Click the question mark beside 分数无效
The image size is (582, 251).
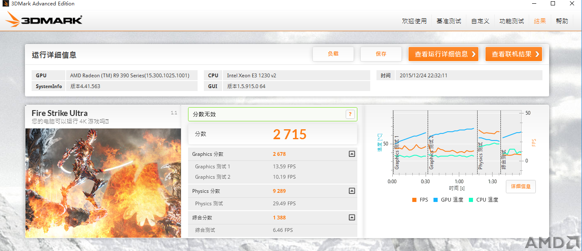tap(350, 114)
